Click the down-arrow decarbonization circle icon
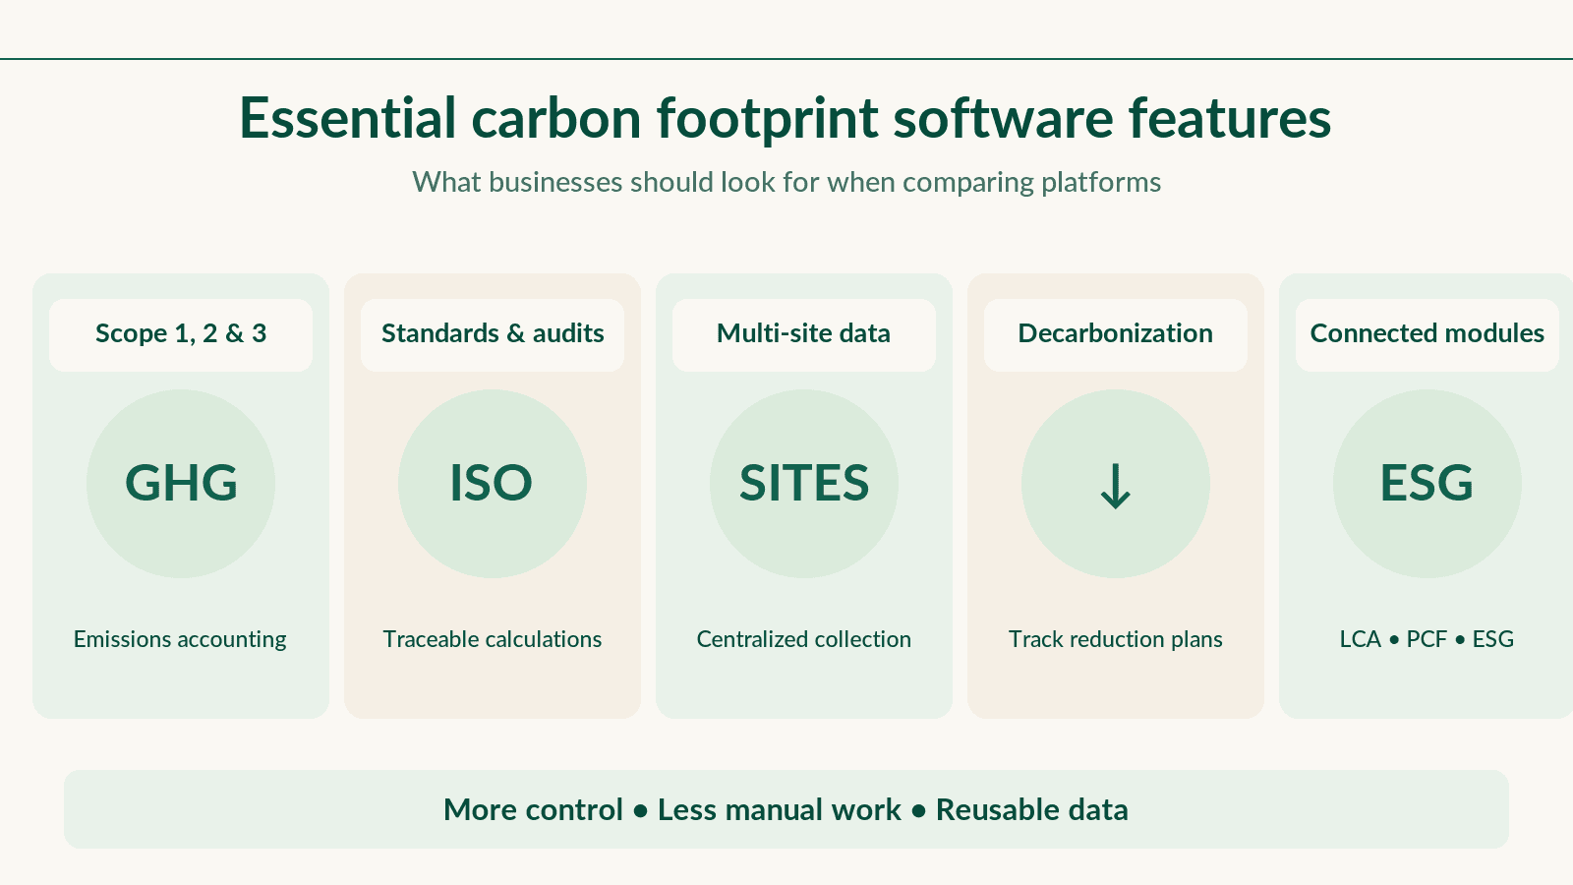The width and height of the screenshot is (1573, 885). [1116, 483]
